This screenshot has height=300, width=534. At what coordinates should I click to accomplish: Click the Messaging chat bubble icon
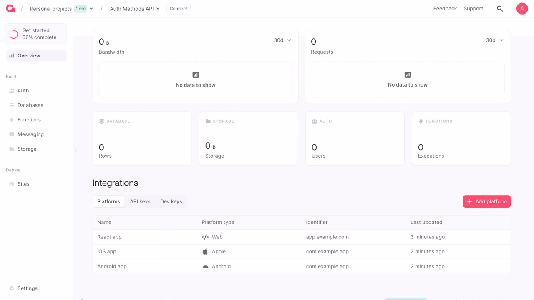pos(12,134)
